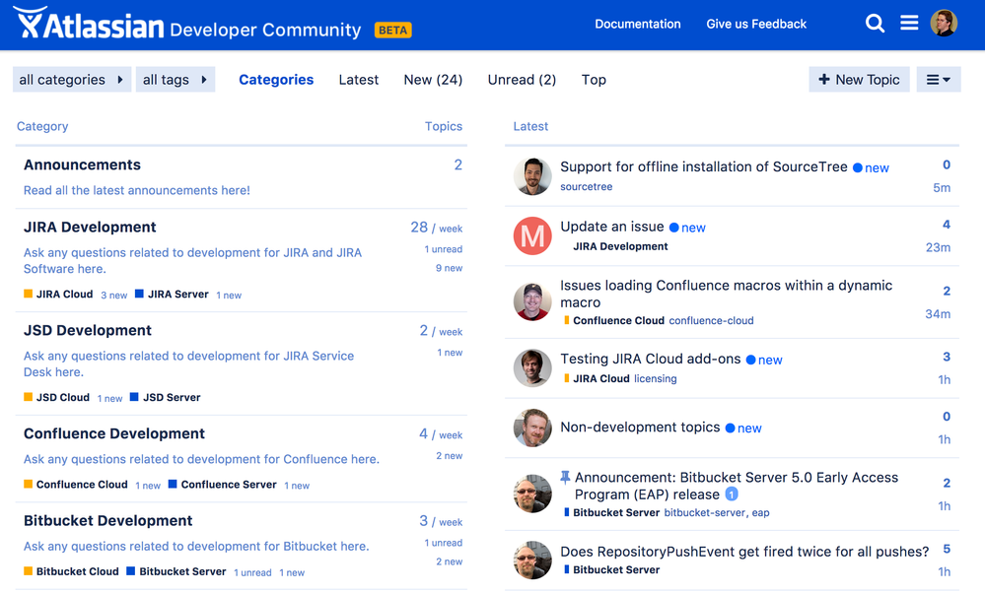Image resolution: width=985 pixels, height=593 pixels.
Task: Open Issues loading Confluence macros topic
Action: (x=727, y=294)
